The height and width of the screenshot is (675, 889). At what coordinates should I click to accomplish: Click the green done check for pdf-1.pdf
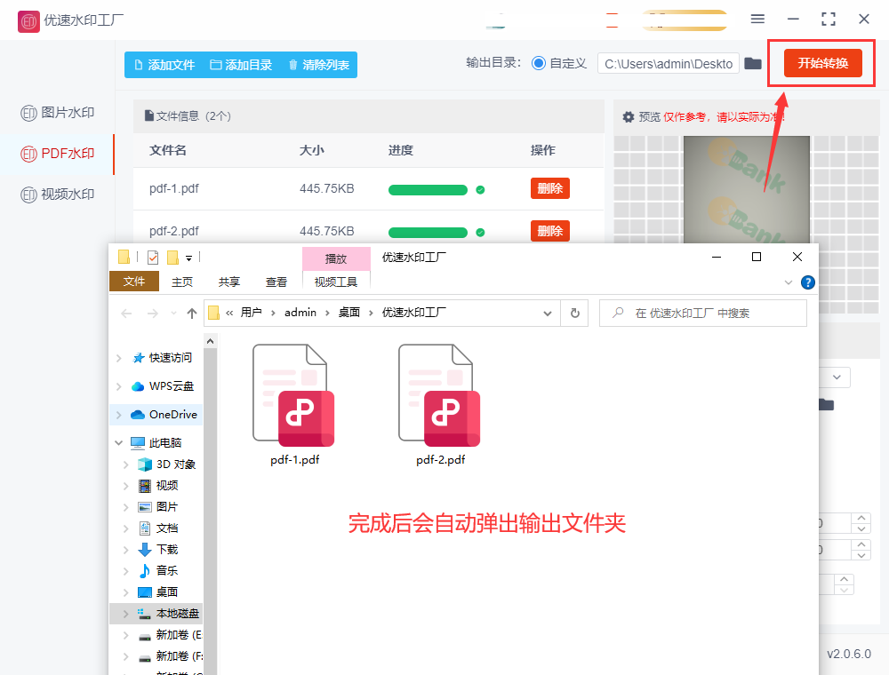(x=480, y=190)
